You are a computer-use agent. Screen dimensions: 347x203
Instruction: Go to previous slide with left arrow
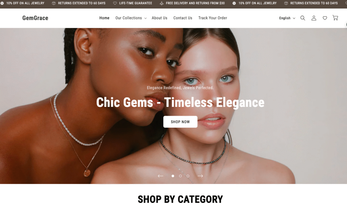(160, 176)
